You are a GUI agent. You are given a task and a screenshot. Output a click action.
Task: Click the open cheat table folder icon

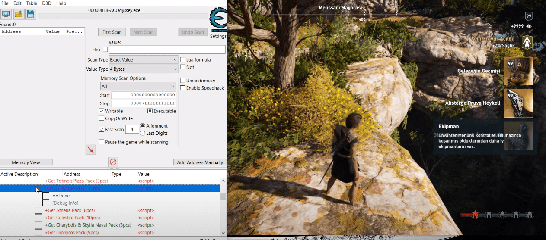pos(18,14)
